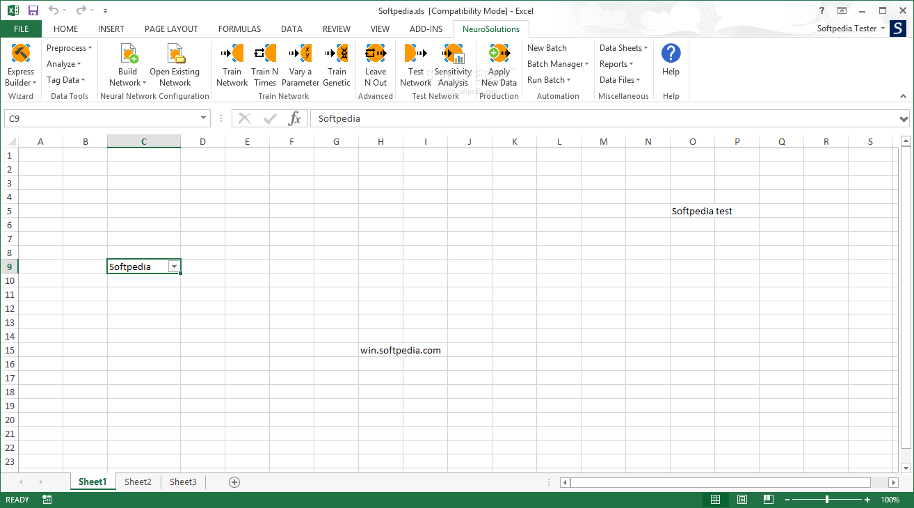Screen dimensions: 914x508
Task: Open the PAGE LAYOUT tab
Action: pyautogui.click(x=171, y=29)
